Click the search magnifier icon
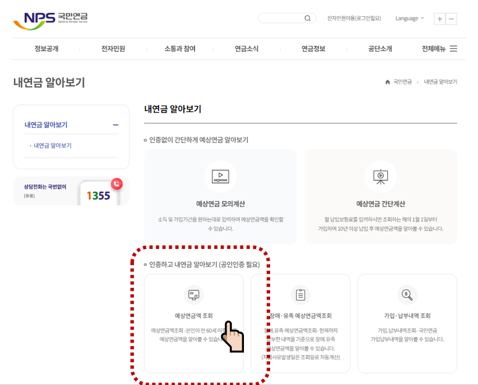 307,18
